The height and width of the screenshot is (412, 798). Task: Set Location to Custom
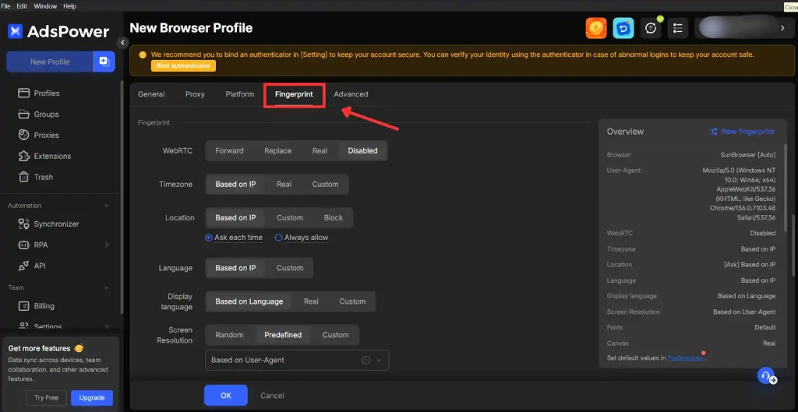coord(290,218)
